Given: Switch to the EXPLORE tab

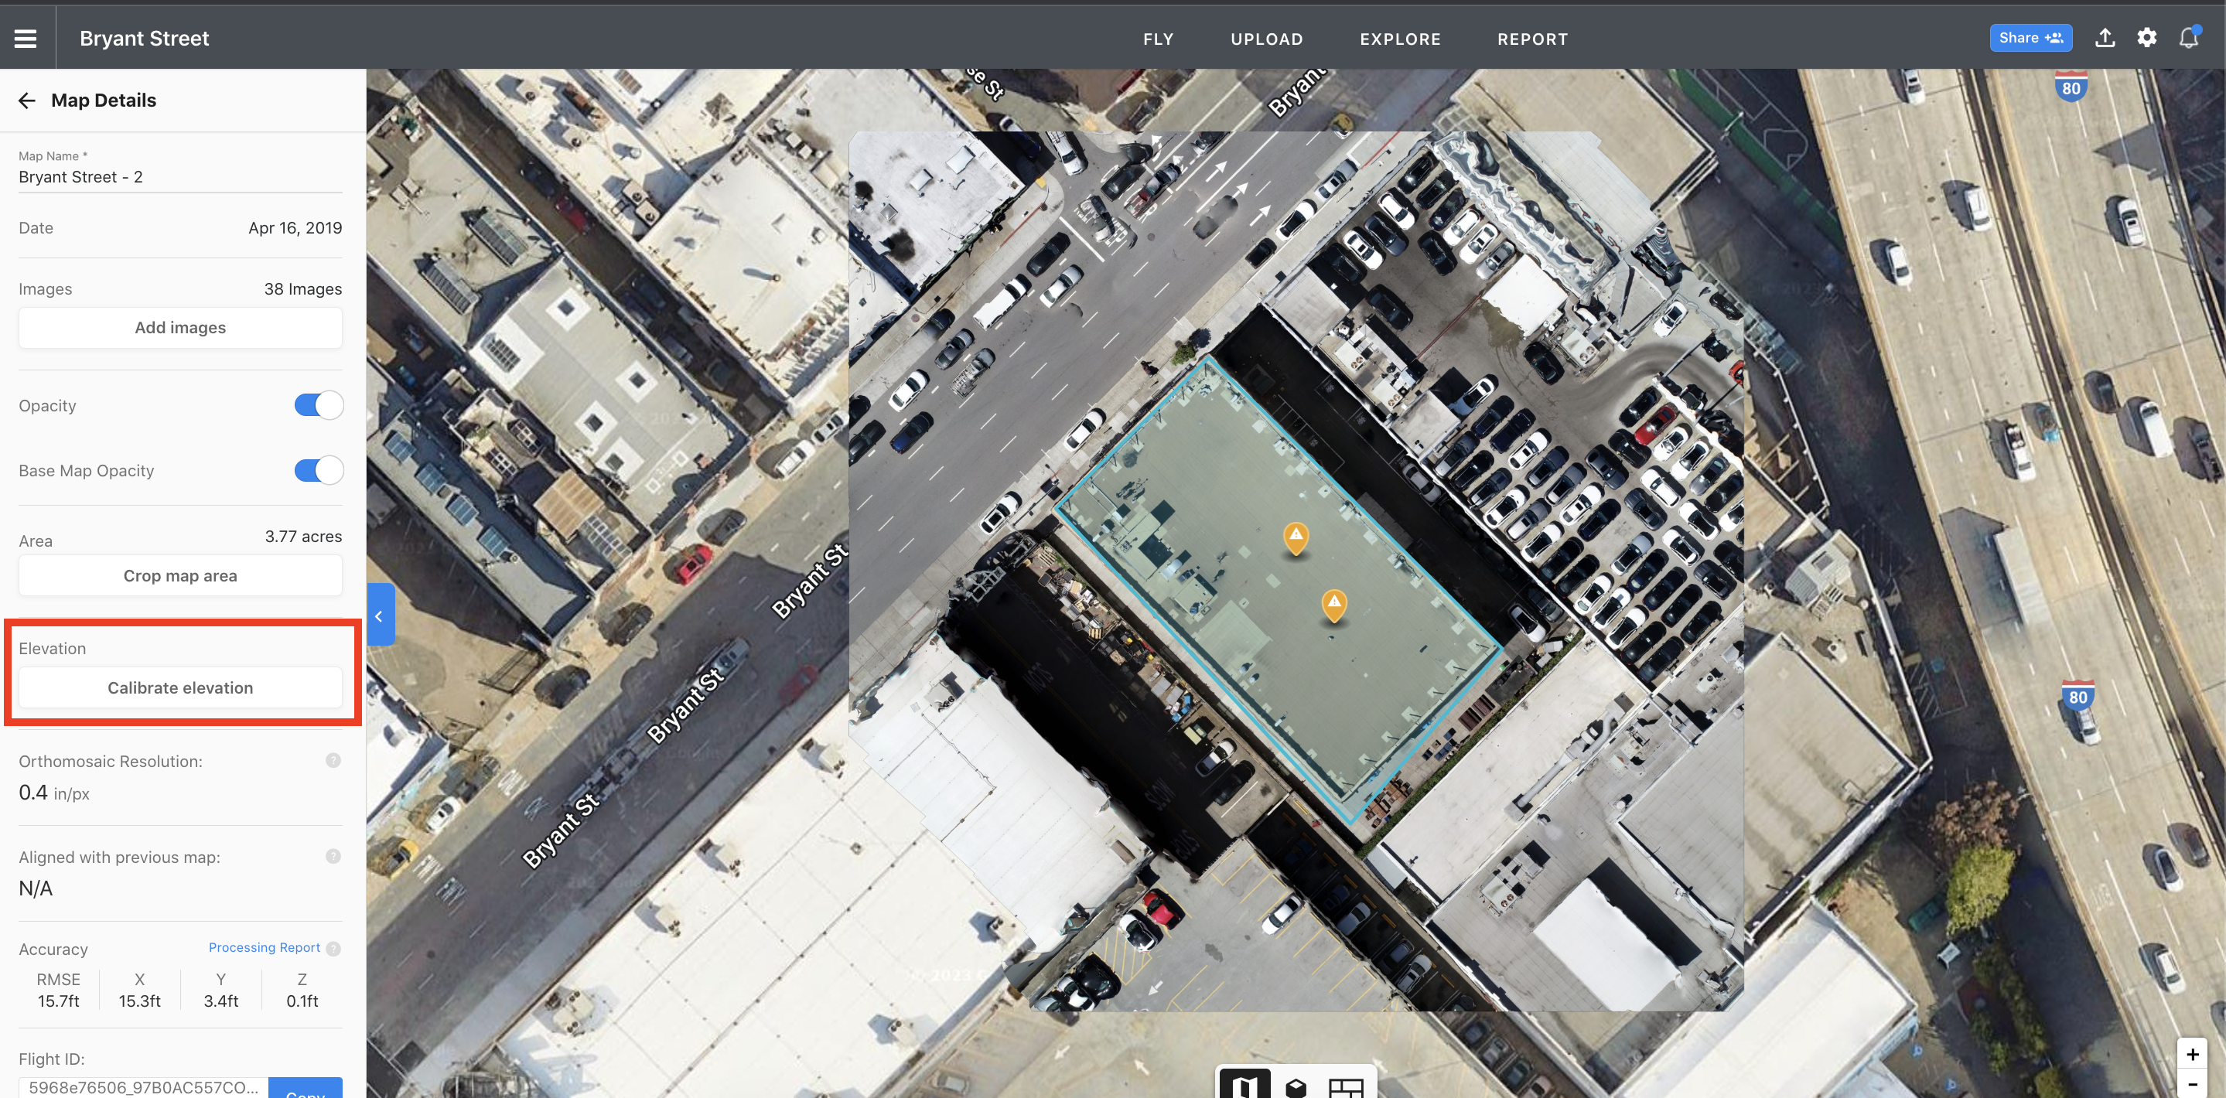Looking at the screenshot, I should coord(1400,39).
